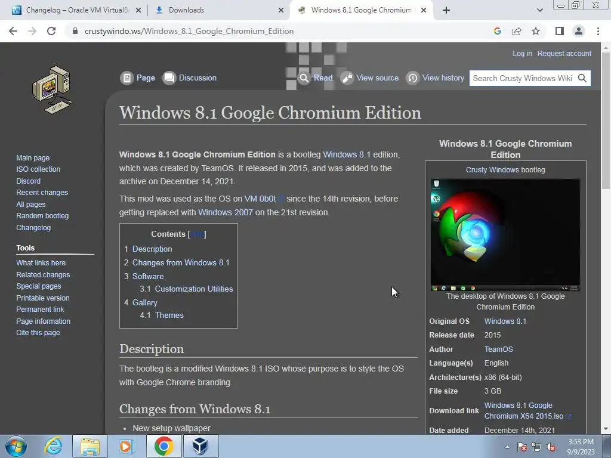Click What links here
Viewport: 611px width, 458px height.
click(41, 262)
